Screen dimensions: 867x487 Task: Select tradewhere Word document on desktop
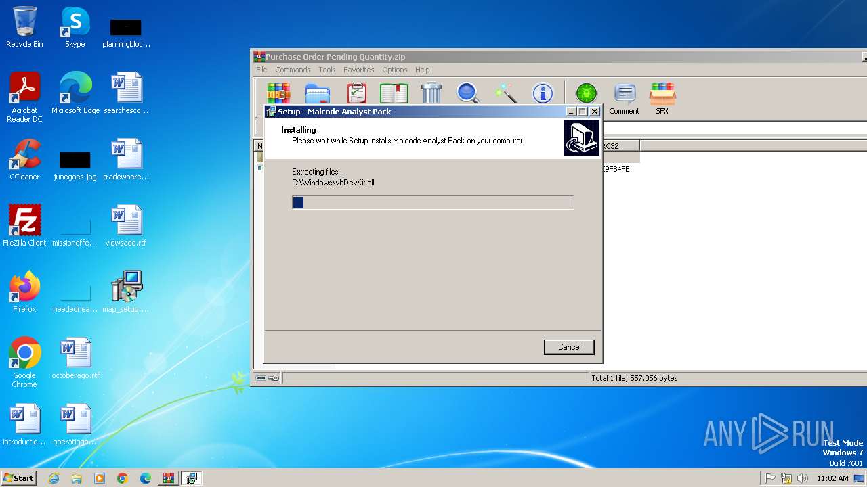click(126, 160)
